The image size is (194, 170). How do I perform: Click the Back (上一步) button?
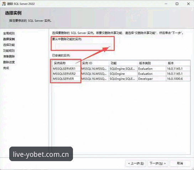point(136,163)
